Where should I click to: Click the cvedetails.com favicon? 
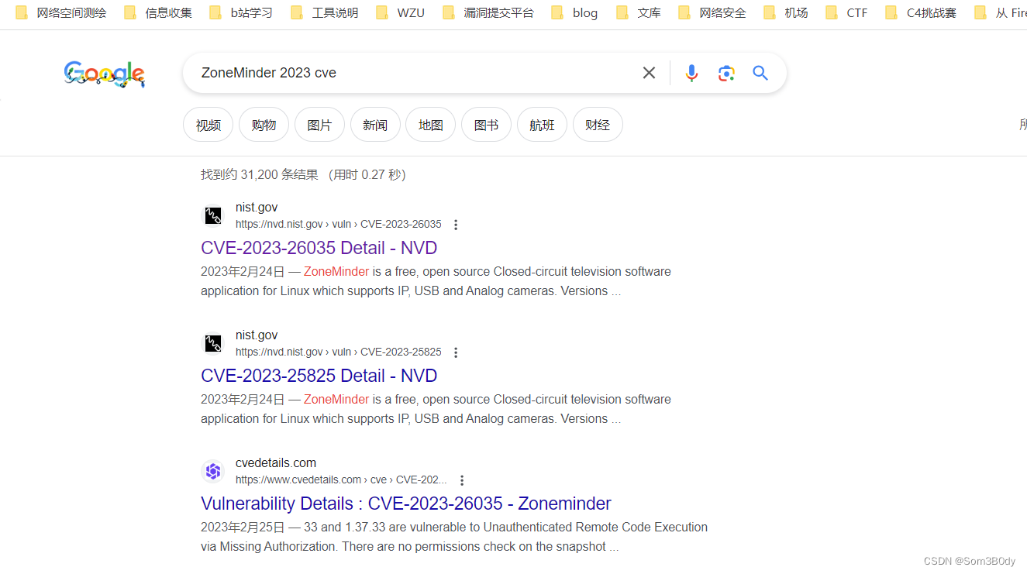[213, 471]
